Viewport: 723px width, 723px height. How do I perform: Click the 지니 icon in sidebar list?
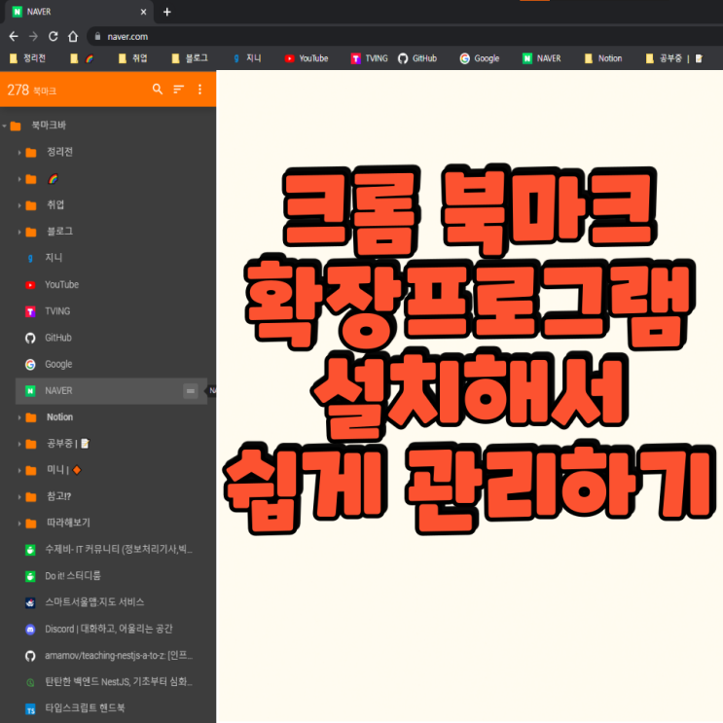pyautogui.click(x=30, y=258)
